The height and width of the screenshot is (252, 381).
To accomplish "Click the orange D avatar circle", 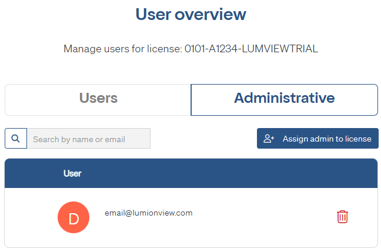I will click(x=73, y=218).
